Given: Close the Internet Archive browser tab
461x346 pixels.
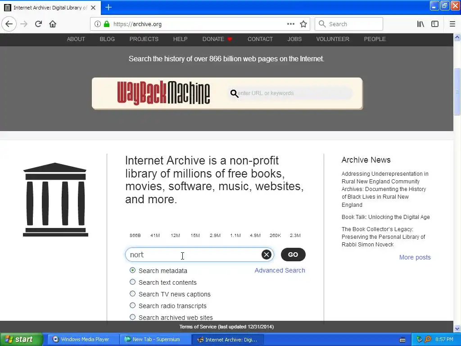Looking at the screenshot, I should tap(93, 8).
